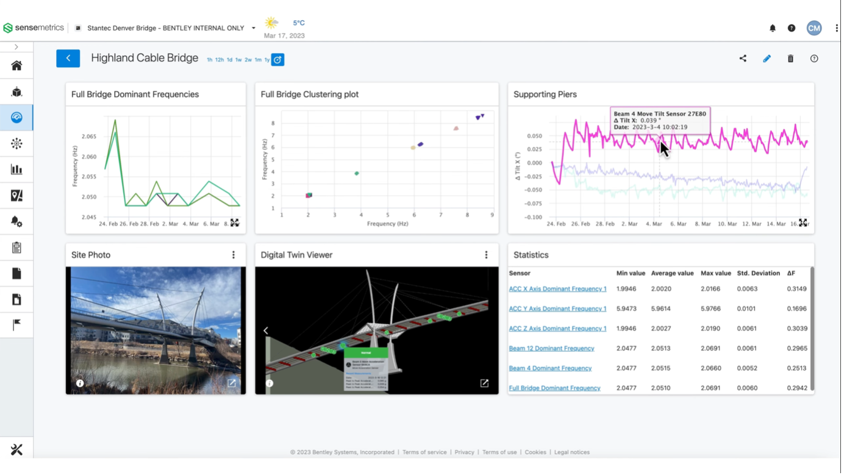This screenshot has height=475, width=844.
Task: Open the Digital Twin Viewer options menu
Action: (x=486, y=254)
